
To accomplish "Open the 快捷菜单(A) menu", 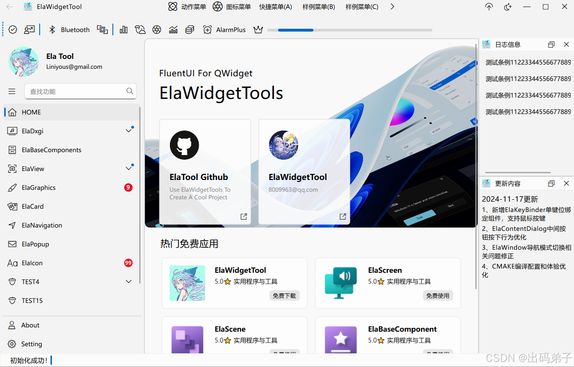I will [x=276, y=7].
